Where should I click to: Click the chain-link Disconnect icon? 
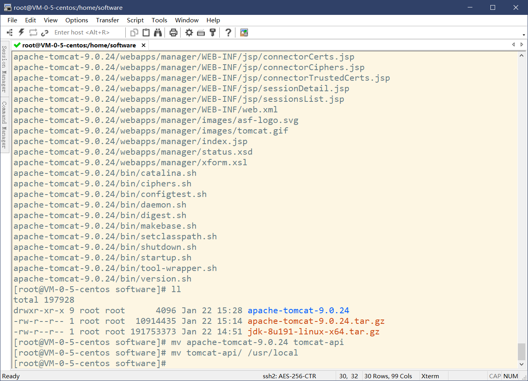[x=45, y=33]
